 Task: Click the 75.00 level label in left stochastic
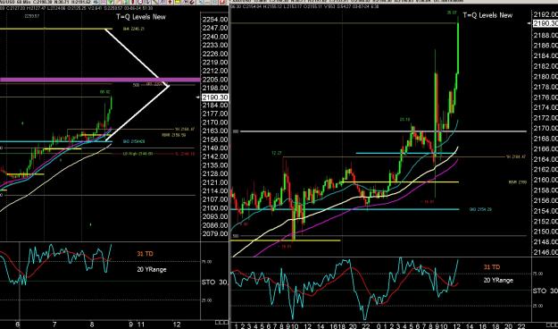pyautogui.click(x=207, y=261)
